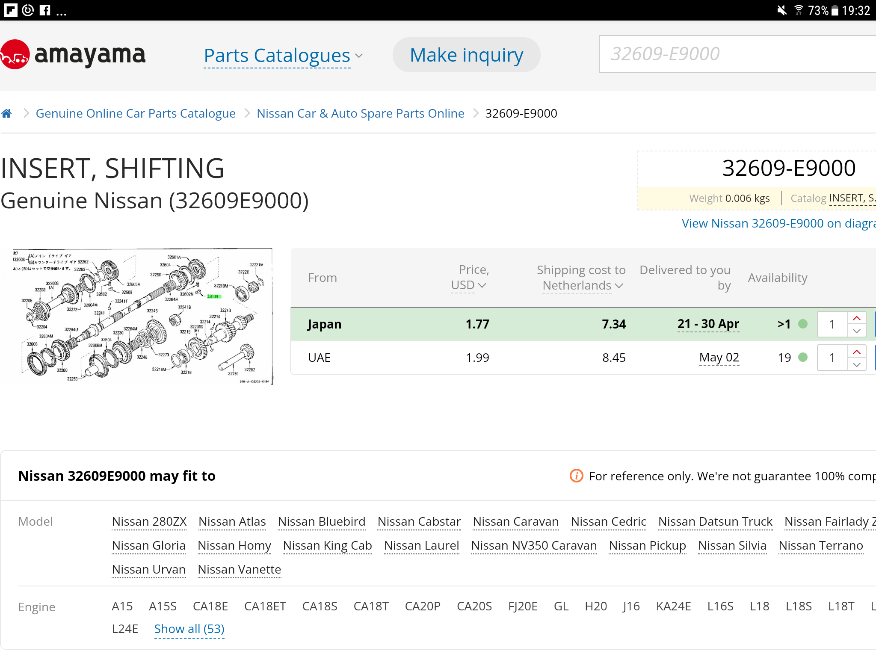The width and height of the screenshot is (876, 657).
Task: Select the Nissan NV350 Caravan model
Action: tap(534, 546)
